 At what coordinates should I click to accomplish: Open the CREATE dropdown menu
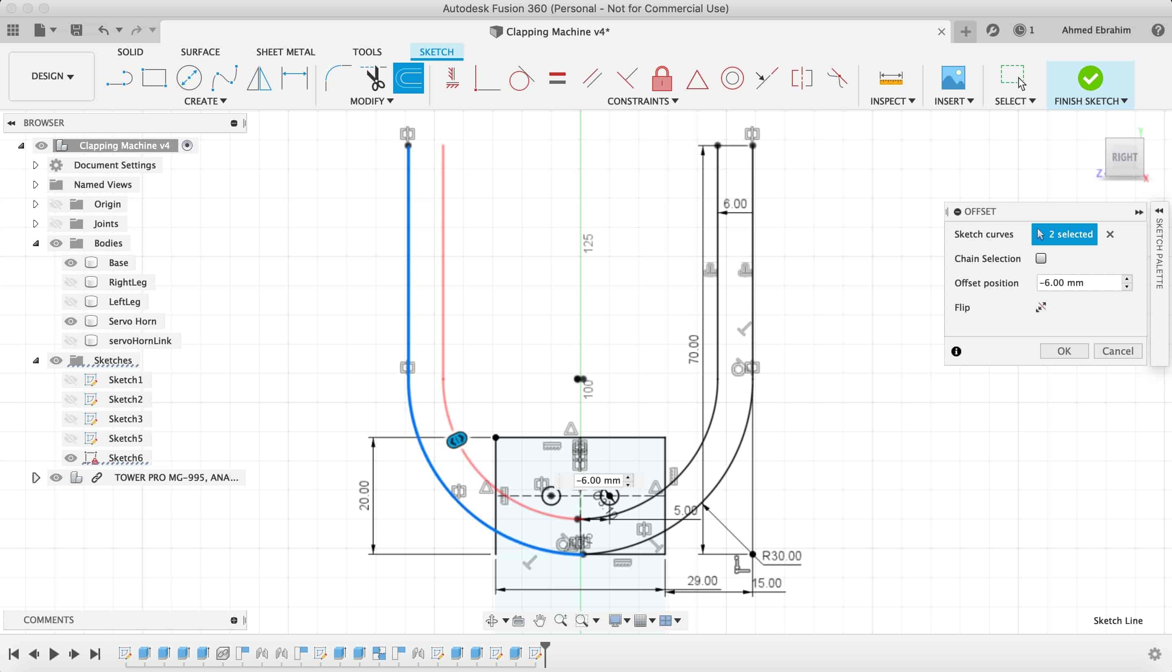point(205,101)
